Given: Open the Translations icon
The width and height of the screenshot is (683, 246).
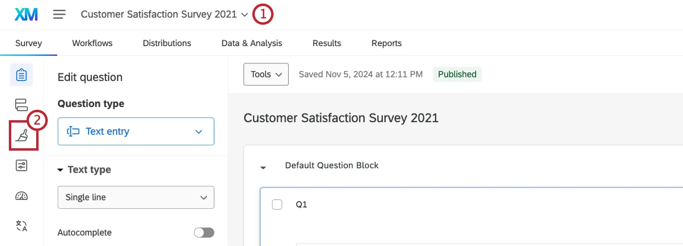Looking at the screenshot, I should 21,226.
